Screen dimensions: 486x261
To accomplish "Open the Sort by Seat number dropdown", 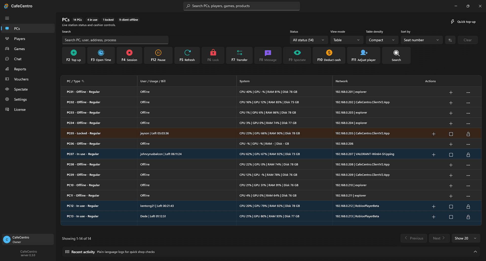I will (x=422, y=40).
